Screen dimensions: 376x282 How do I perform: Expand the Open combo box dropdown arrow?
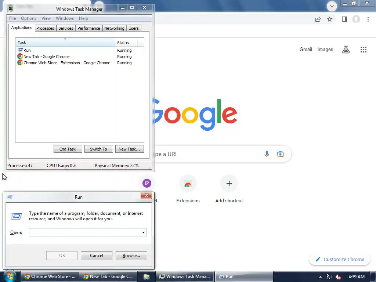[x=143, y=232]
